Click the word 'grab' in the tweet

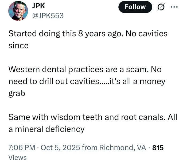tap(17, 93)
